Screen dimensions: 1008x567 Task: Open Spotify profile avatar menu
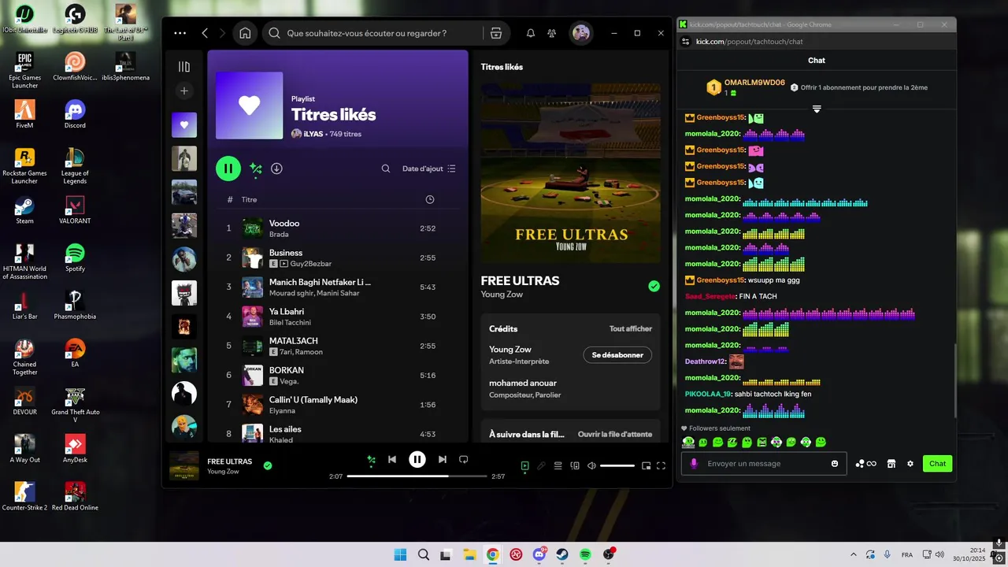pos(581,33)
